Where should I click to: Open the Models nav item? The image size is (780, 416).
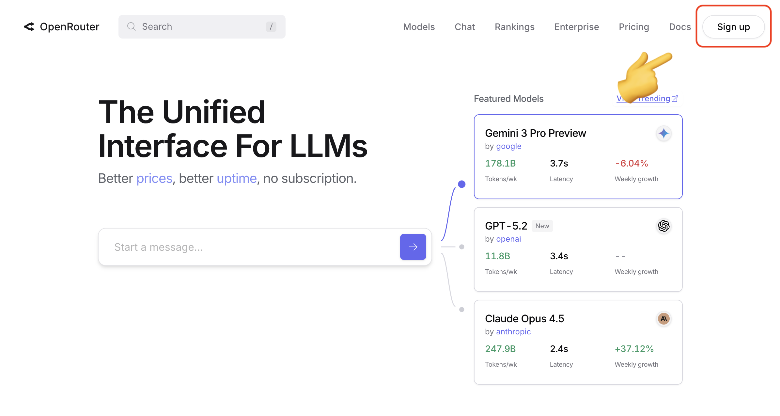click(419, 27)
